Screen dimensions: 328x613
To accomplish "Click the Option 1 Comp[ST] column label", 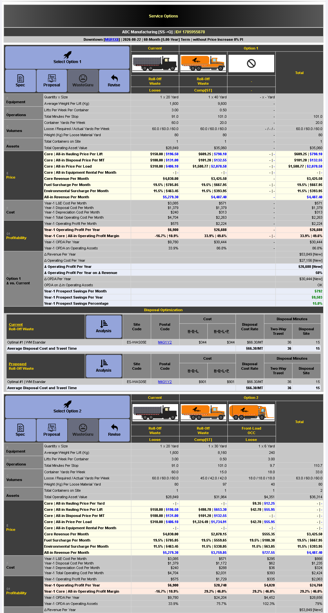I will click(x=203, y=90).
